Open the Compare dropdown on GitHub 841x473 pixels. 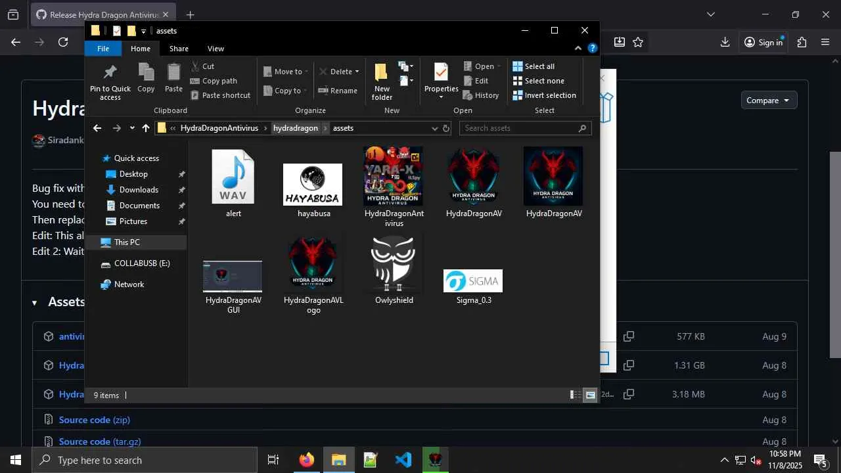click(768, 101)
